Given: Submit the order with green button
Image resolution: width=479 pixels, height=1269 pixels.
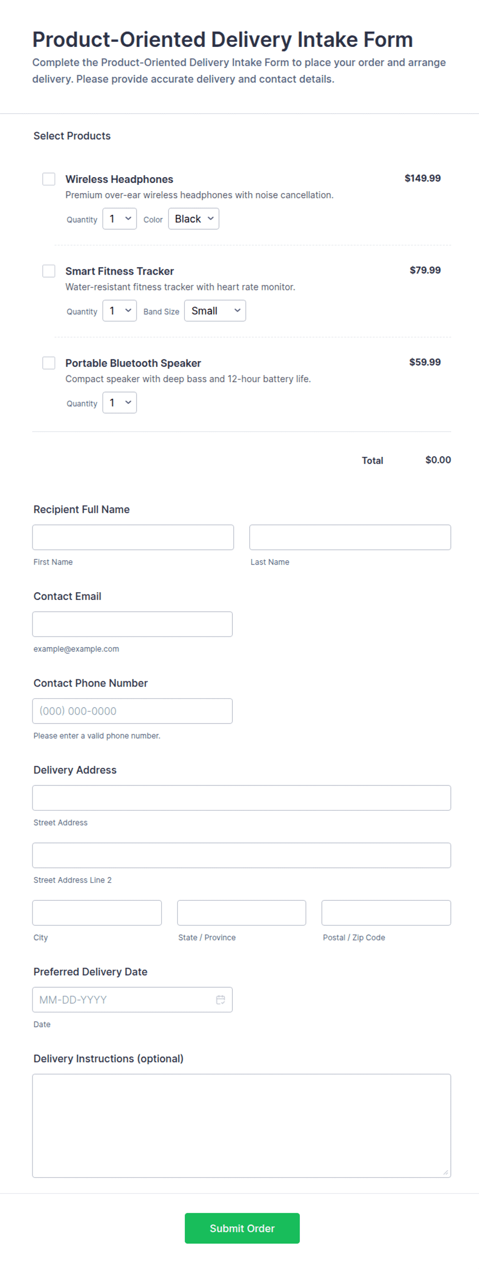Looking at the screenshot, I should [x=242, y=1228].
